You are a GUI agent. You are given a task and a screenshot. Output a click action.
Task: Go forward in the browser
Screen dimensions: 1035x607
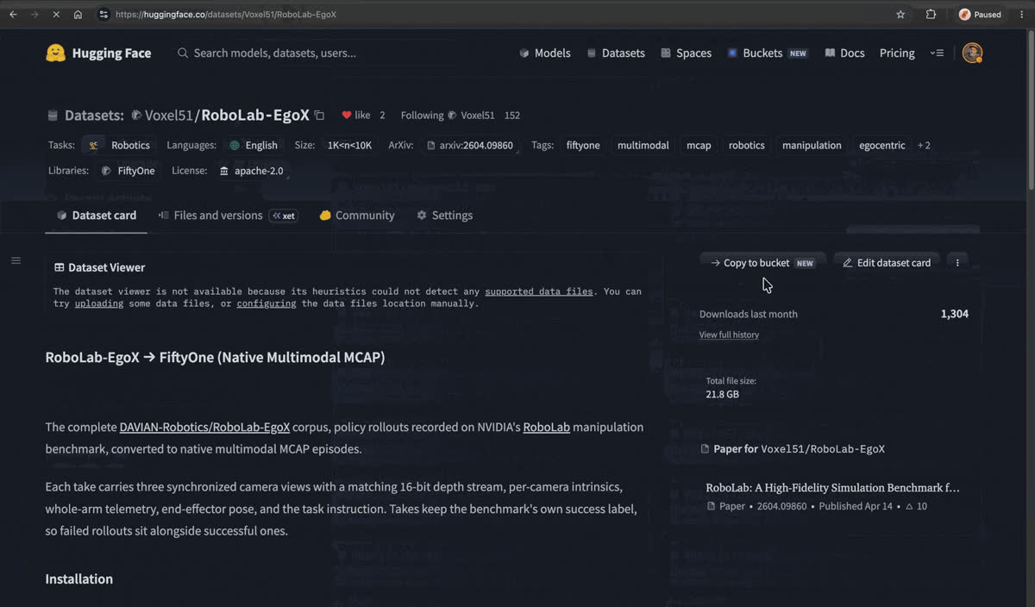click(34, 15)
